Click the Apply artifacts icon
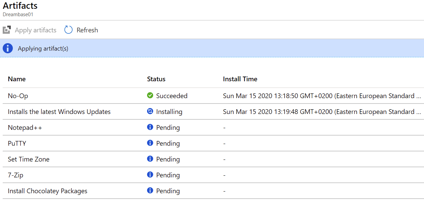Image resolution: width=424 pixels, height=203 pixels. tap(7, 30)
